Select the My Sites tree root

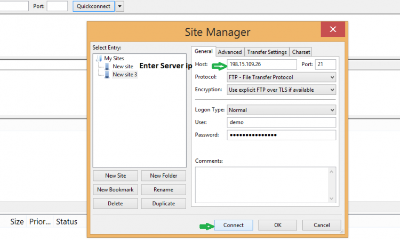click(114, 59)
